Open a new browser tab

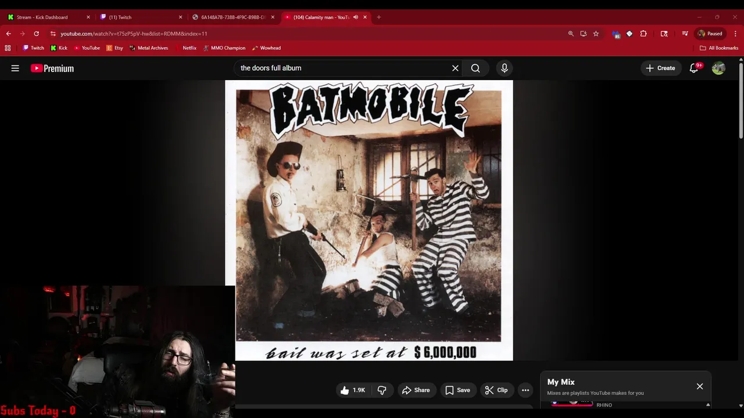point(379,17)
